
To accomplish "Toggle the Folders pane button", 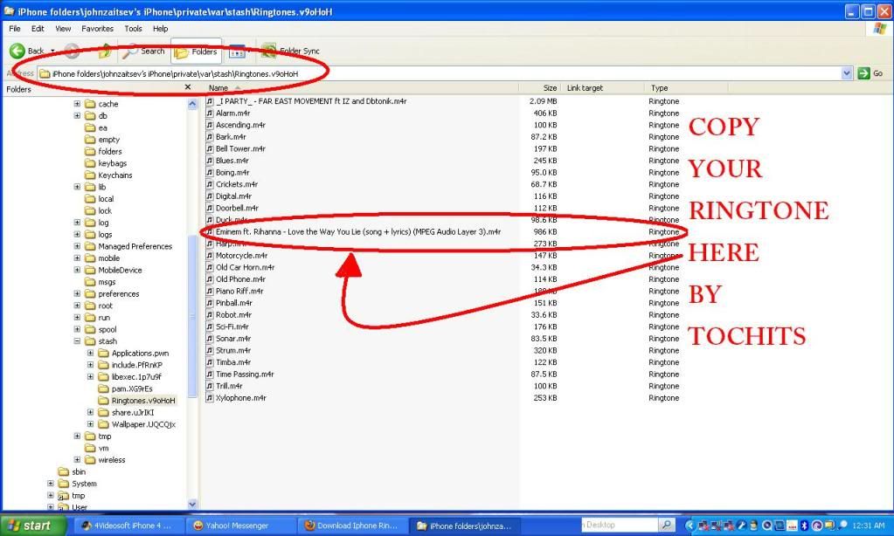I will pyautogui.click(x=196, y=52).
